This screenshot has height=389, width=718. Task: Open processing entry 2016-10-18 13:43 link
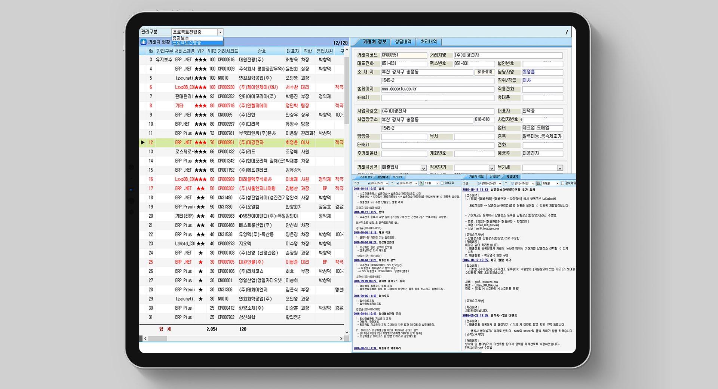coord(475,190)
